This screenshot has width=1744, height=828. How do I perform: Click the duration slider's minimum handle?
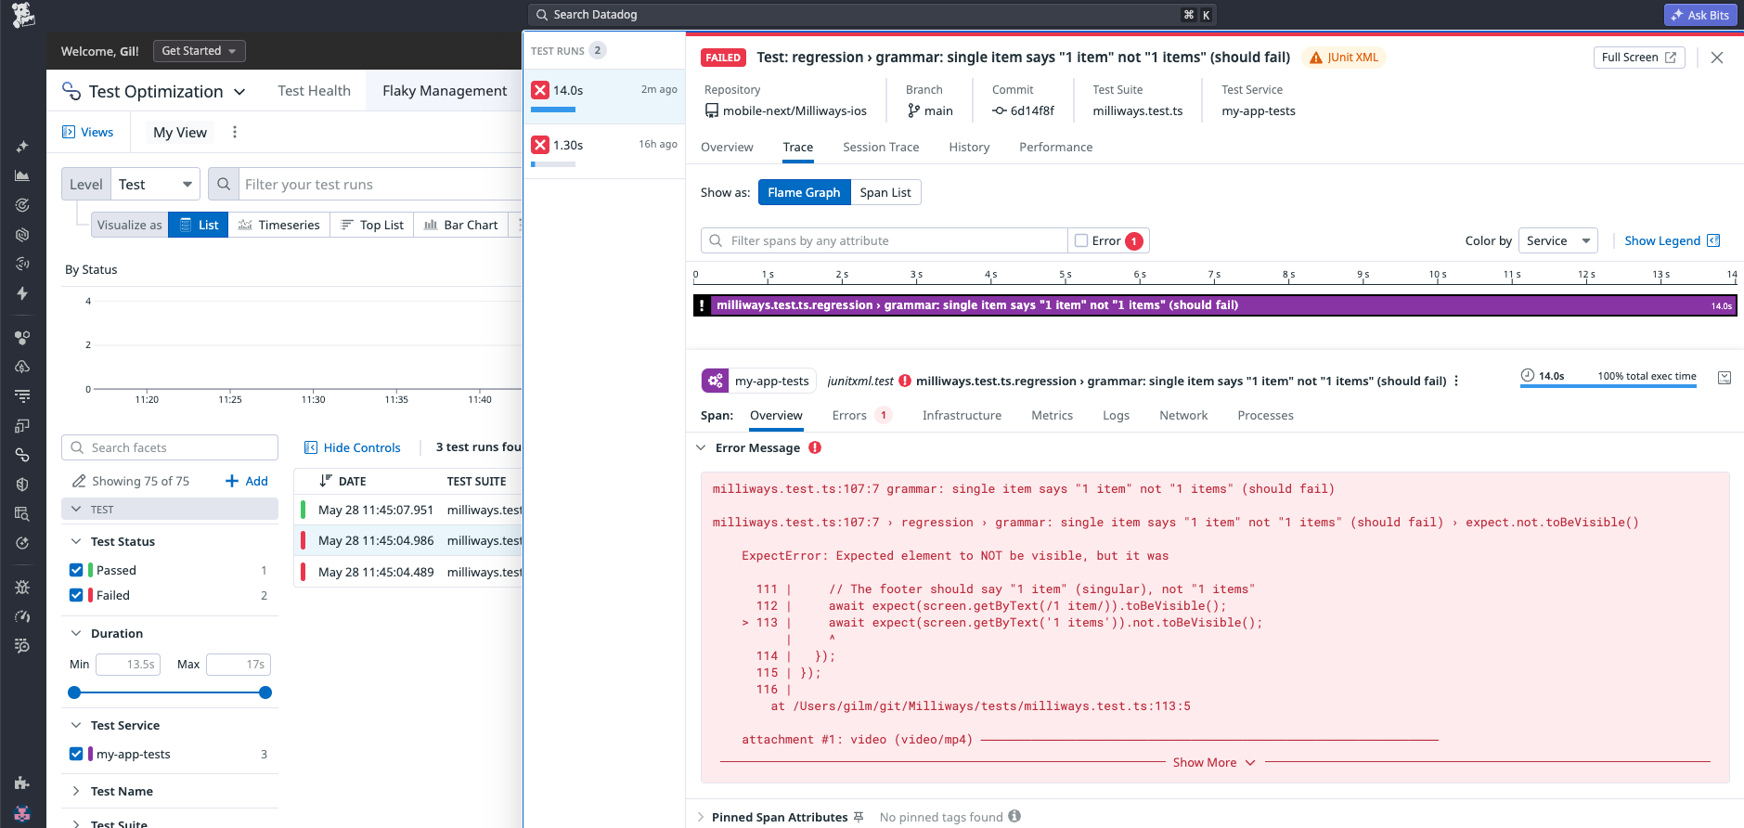[x=74, y=692]
